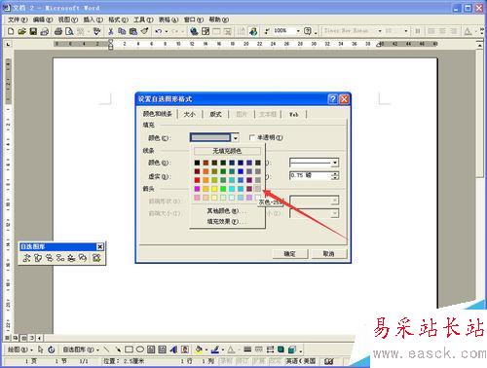Viewport: 487px width, 368px height.
Task: Open the Fill Color dropdown arrow in Drawing toolbar
Action: (206, 350)
